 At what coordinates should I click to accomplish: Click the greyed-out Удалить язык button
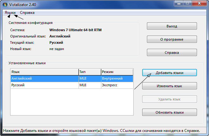coord(169,99)
